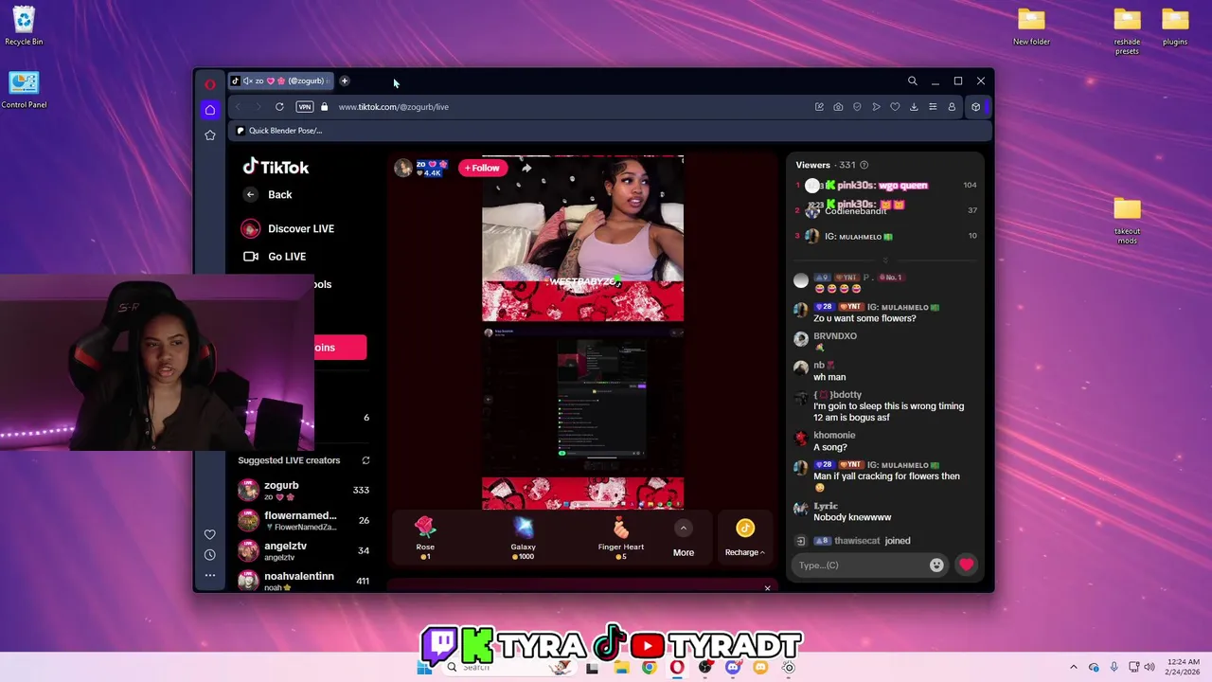The image size is (1212, 682).
Task: Open zogurb suggested live creator
Action: [x=304, y=490]
